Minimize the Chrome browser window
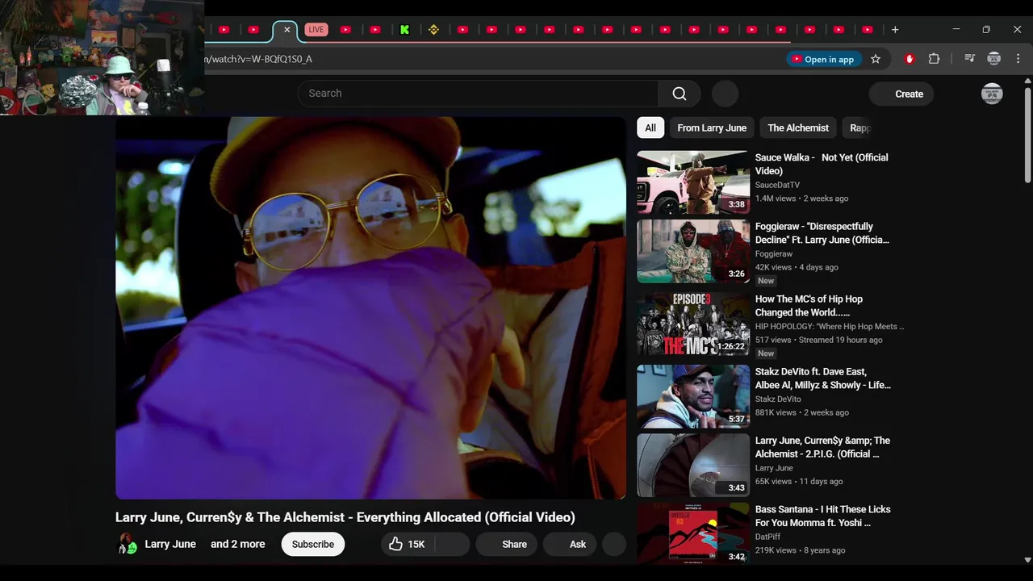The width and height of the screenshot is (1033, 581). [x=956, y=30]
